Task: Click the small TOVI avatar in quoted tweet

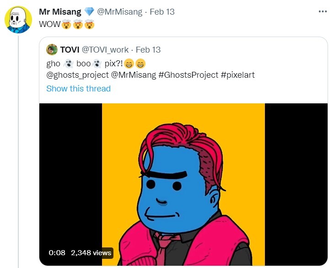Action: click(52, 49)
